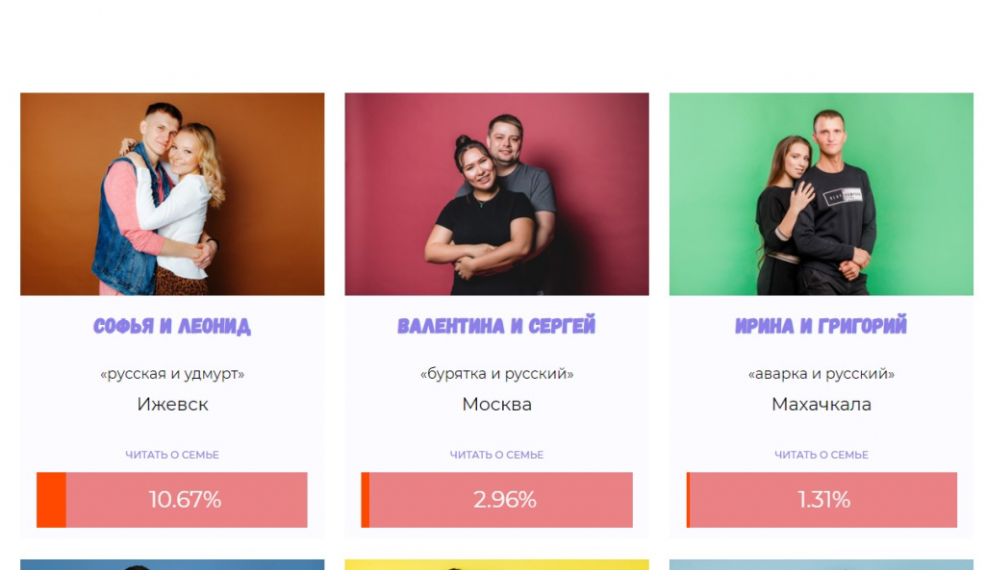Click the city label Москва
This screenshot has width=985, height=570.
[497, 405]
